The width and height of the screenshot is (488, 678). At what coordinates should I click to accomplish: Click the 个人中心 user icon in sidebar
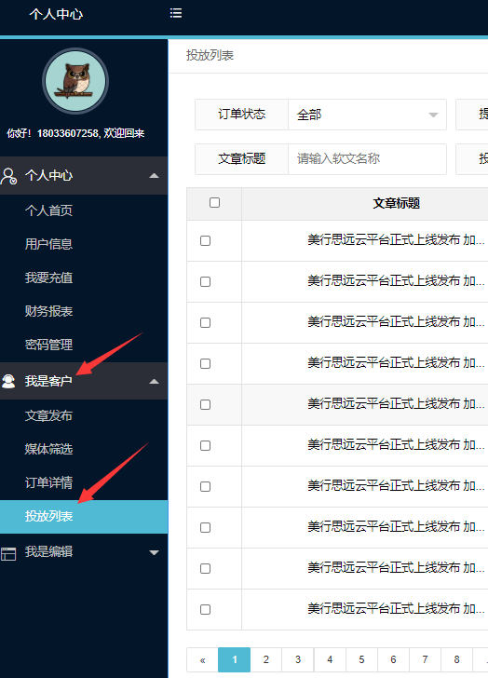(x=8, y=175)
